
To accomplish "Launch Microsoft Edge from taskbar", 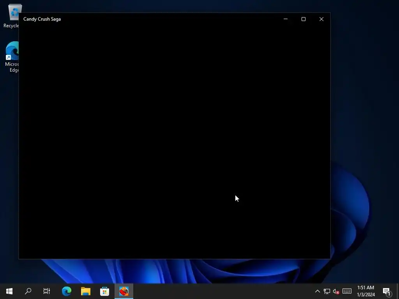I will [67, 291].
